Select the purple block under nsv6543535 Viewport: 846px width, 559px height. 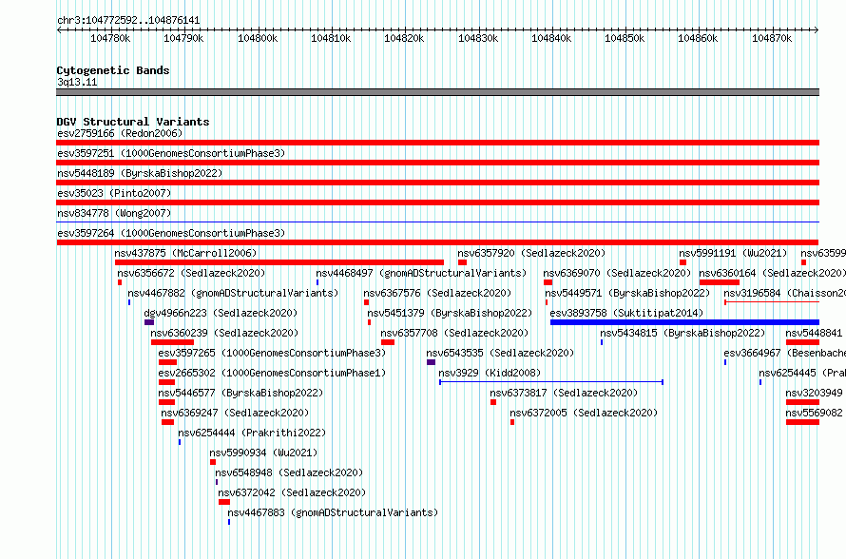click(x=432, y=362)
